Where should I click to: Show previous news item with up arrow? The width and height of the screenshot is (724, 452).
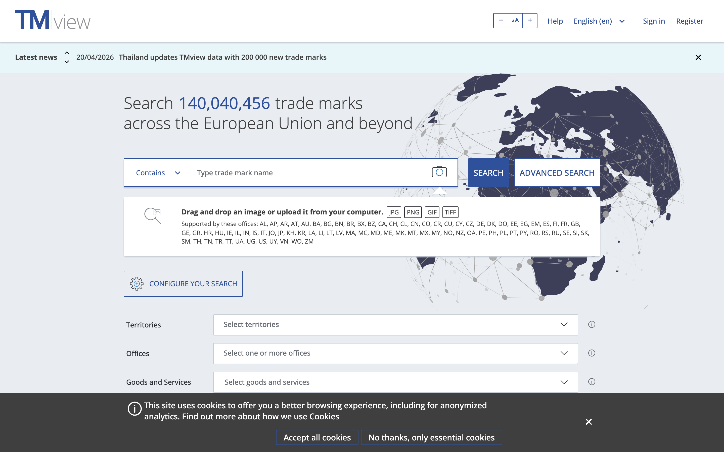tap(67, 53)
